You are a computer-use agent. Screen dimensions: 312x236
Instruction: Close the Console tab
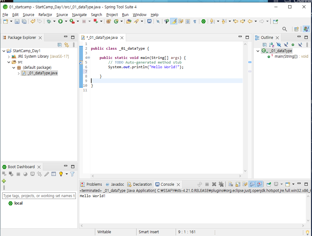179,184
